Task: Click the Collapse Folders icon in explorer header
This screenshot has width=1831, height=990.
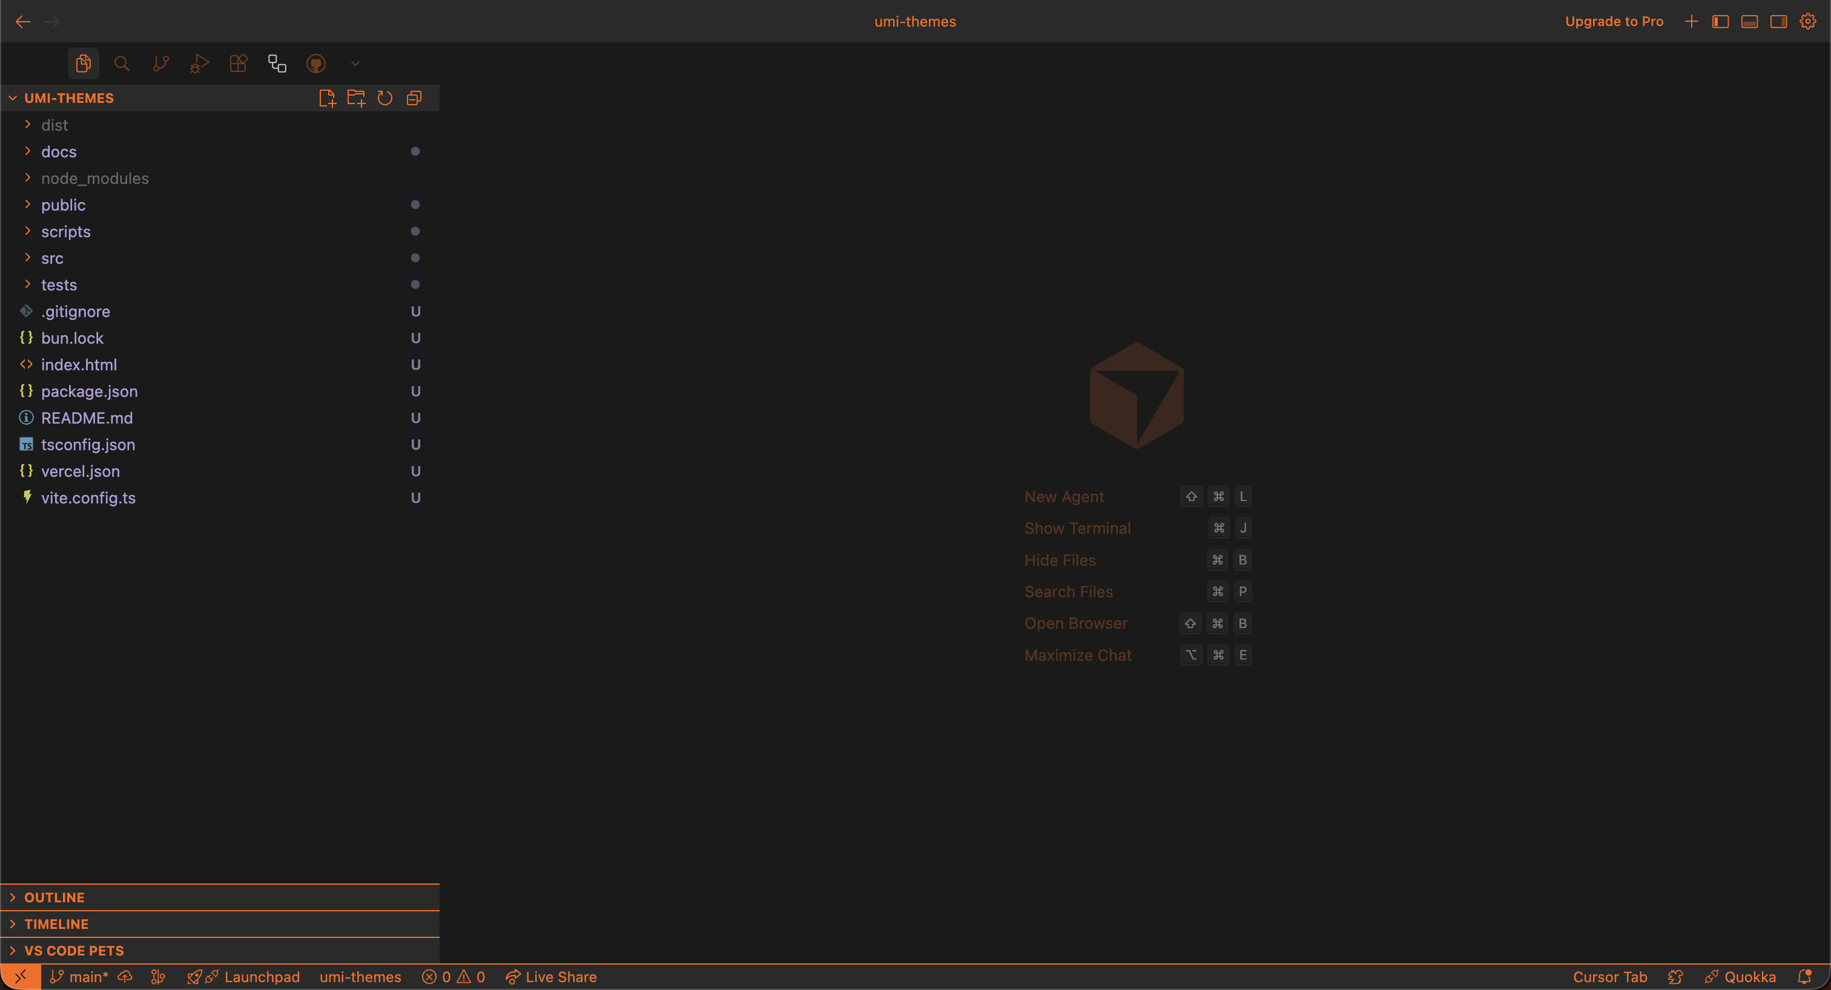Action: [414, 98]
